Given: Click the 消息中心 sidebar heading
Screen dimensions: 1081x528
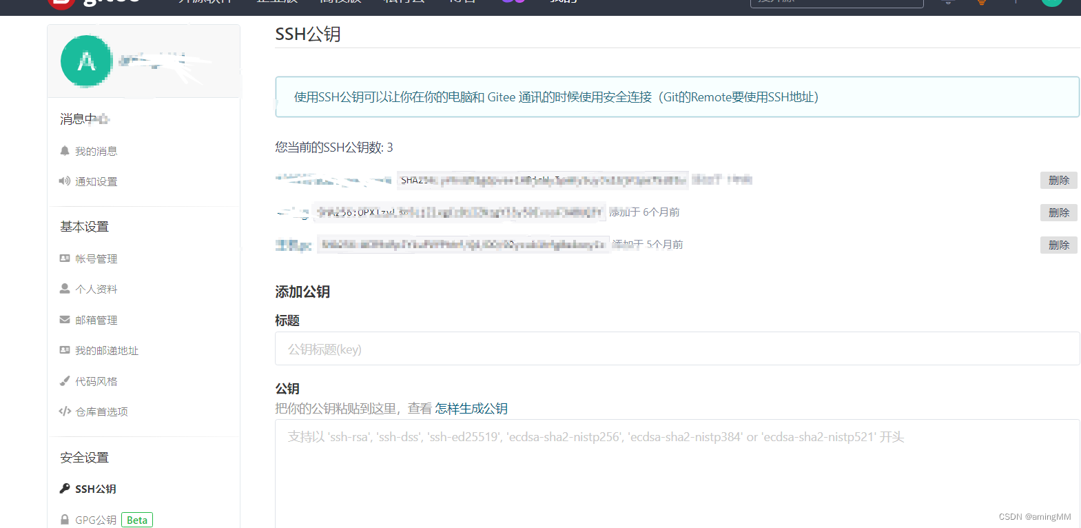Looking at the screenshot, I should 84,119.
